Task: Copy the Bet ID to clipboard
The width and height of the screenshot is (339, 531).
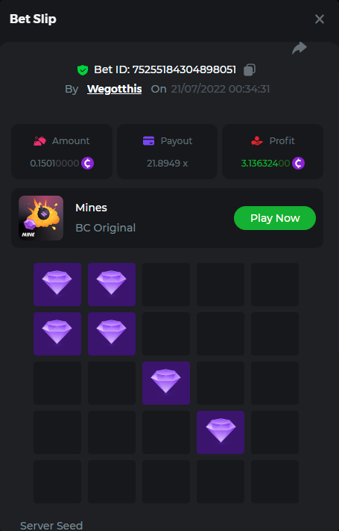Action: click(x=250, y=69)
